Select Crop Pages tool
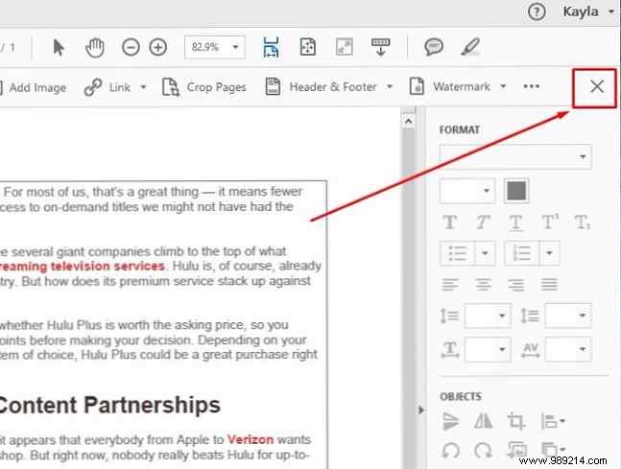Image resolution: width=621 pixels, height=469 pixels. pos(204,87)
